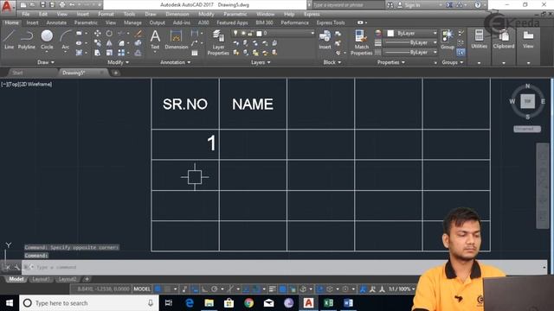
Task: Click the TOP face of ViewCube
Action: click(x=527, y=101)
